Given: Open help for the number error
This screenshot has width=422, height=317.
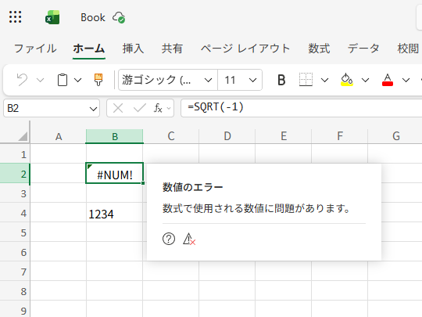Looking at the screenshot, I should click(x=169, y=239).
